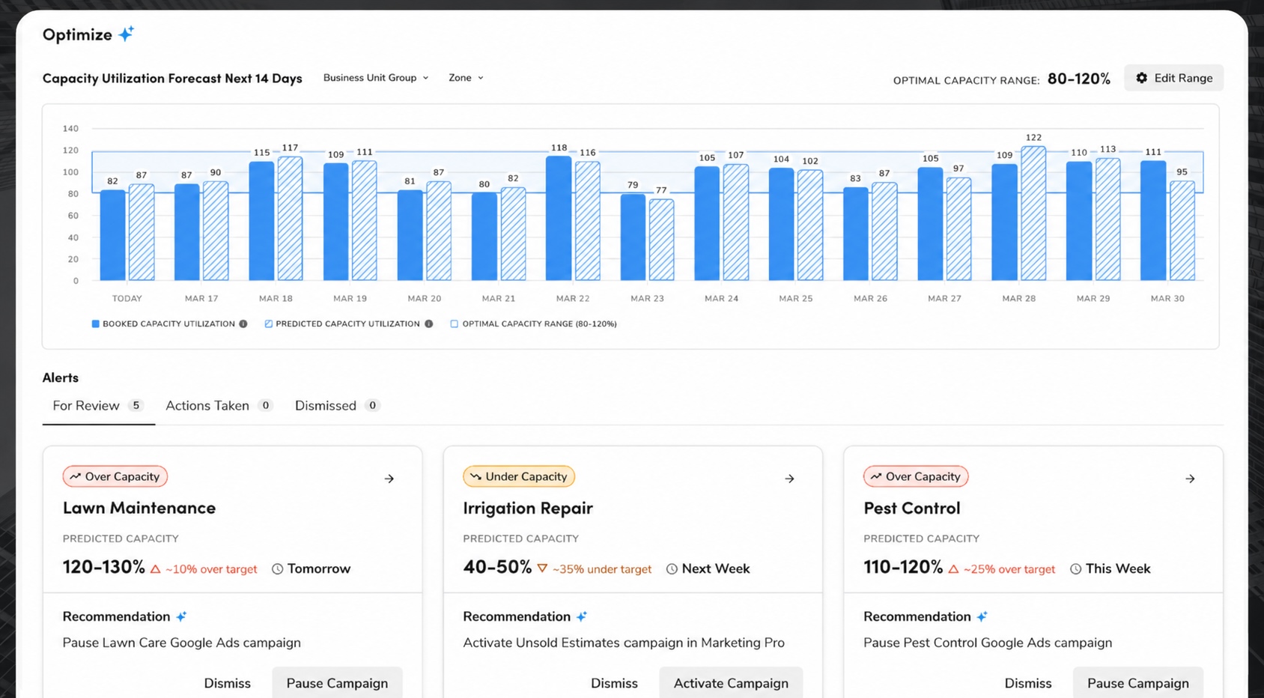Open info icon for Predicted Capacity Utilization

(x=429, y=324)
